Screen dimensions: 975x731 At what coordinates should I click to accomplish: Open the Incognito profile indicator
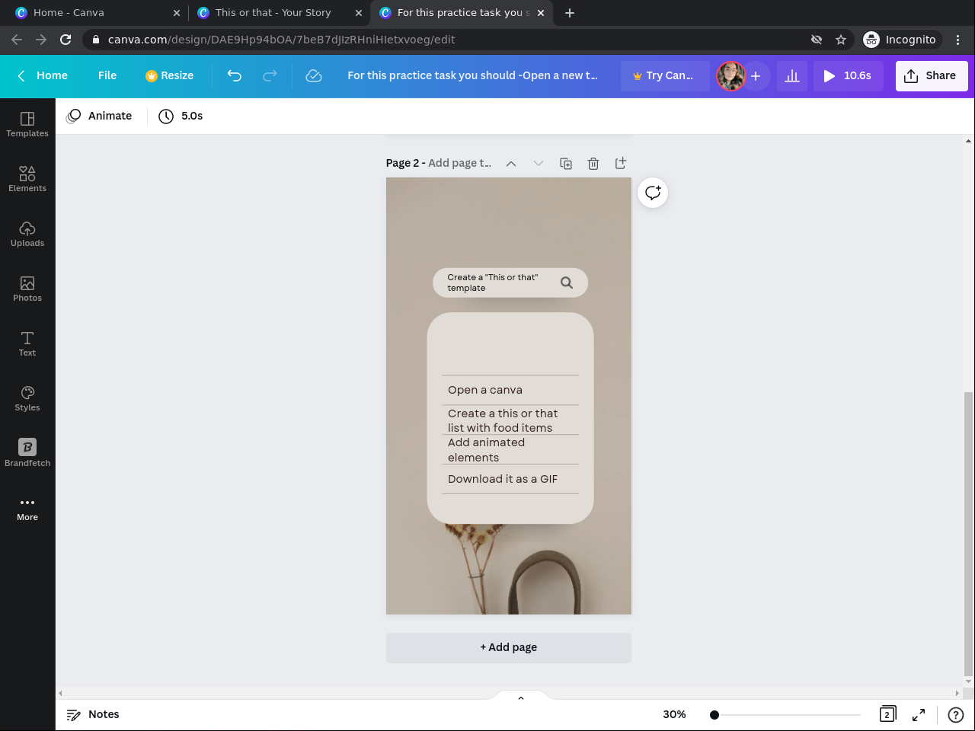coord(901,40)
